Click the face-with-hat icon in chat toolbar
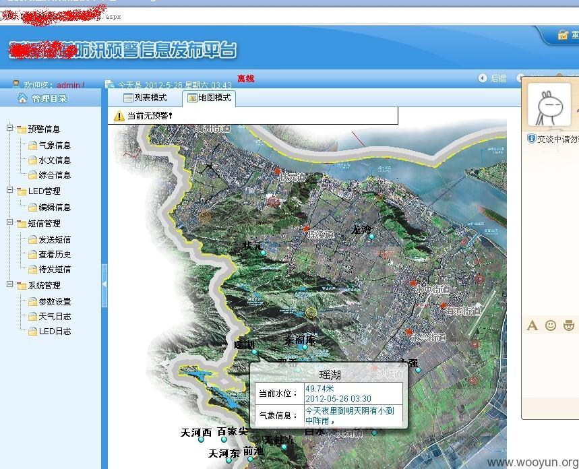 click(569, 325)
